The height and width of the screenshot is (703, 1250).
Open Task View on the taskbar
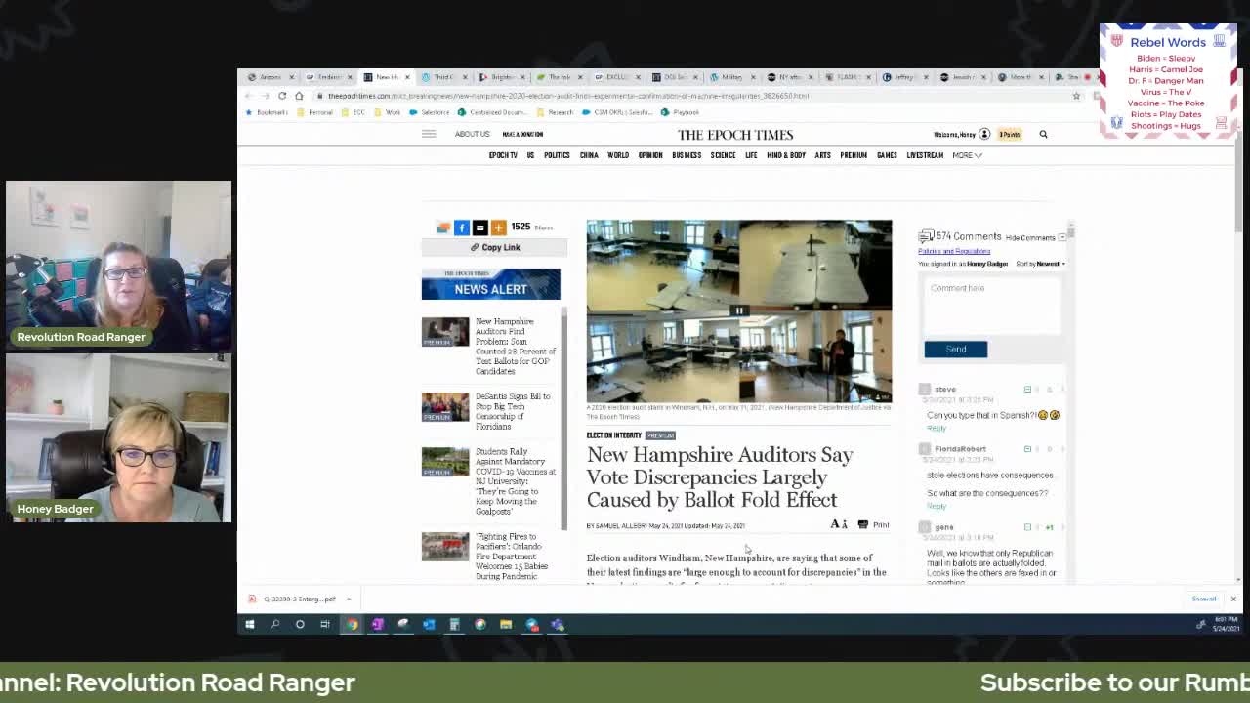tap(325, 625)
